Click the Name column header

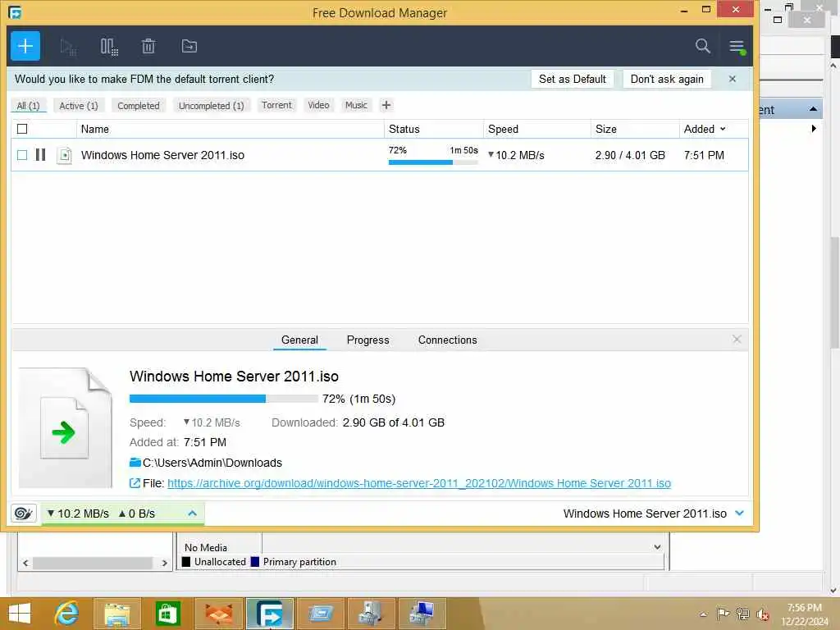(x=231, y=129)
